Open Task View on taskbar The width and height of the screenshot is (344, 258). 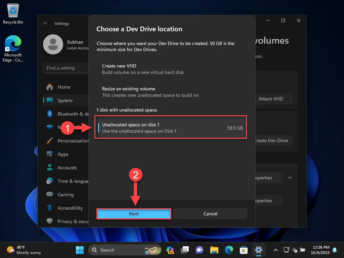point(185,250)
